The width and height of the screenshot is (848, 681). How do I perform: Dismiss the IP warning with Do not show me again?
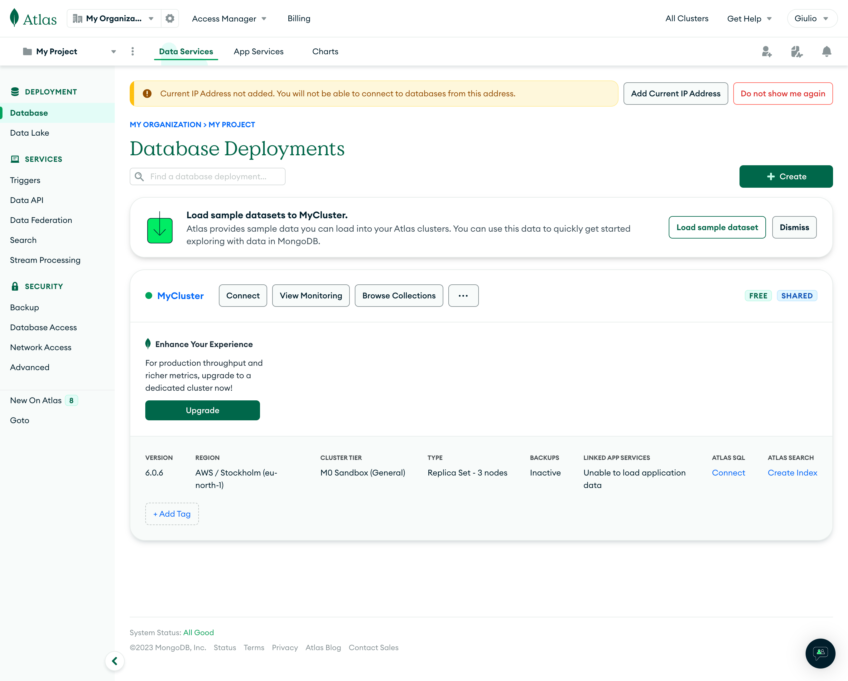783,93
